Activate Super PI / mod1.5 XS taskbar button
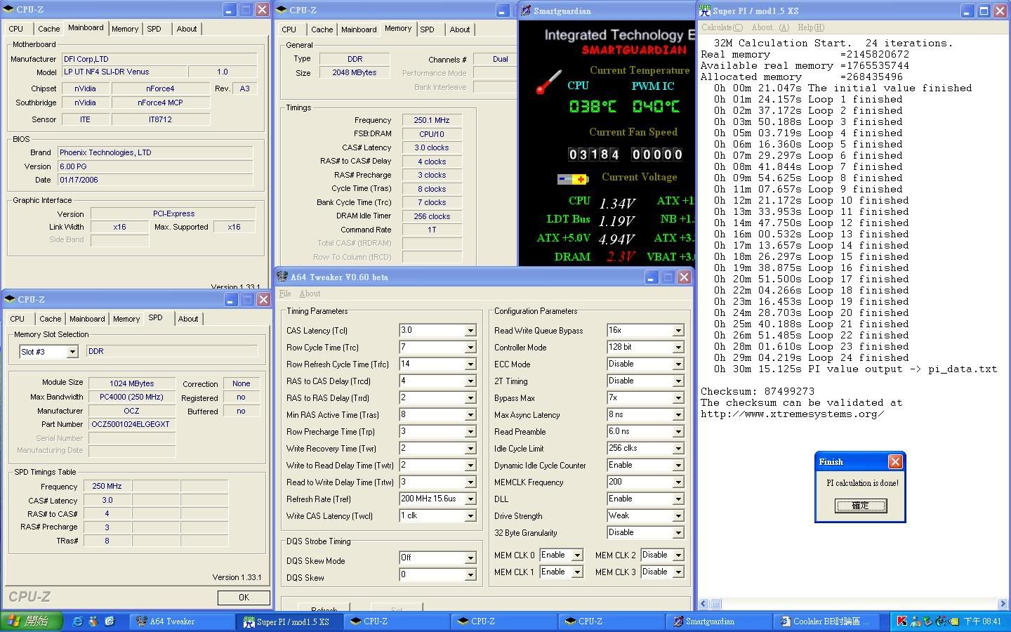 pos(290,621)
